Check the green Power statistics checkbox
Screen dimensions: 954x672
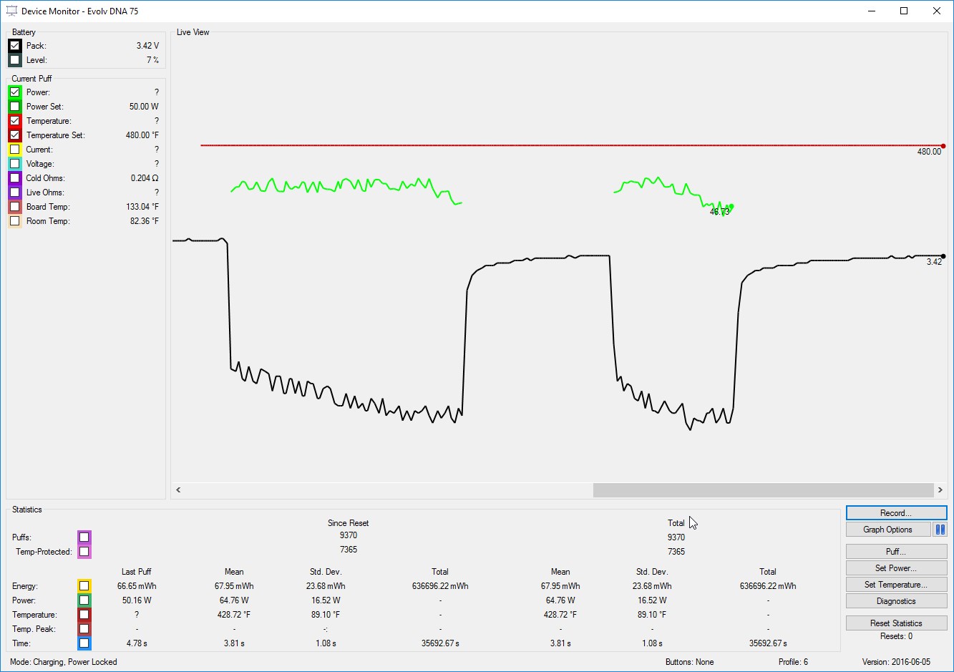[84, 600]
